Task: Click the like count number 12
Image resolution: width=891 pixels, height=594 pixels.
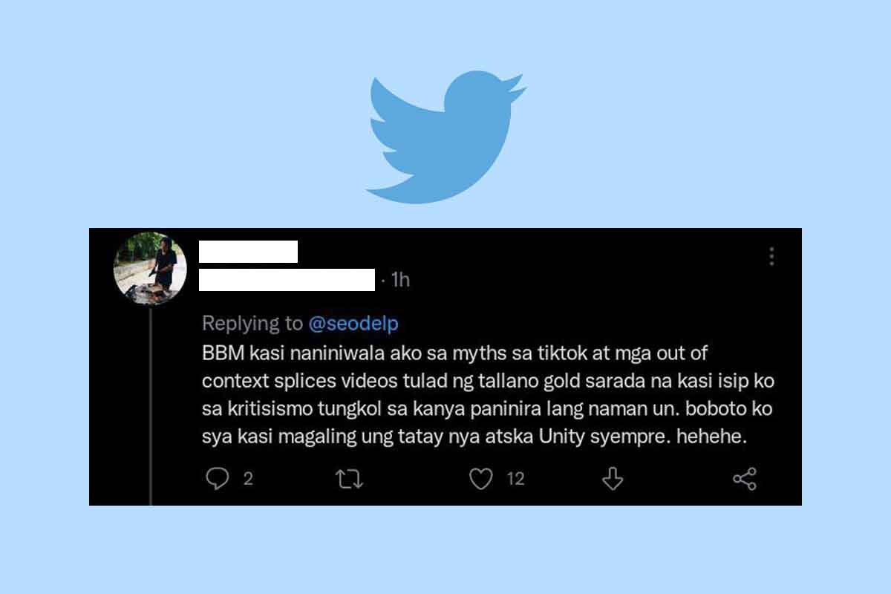Action: 515,479
